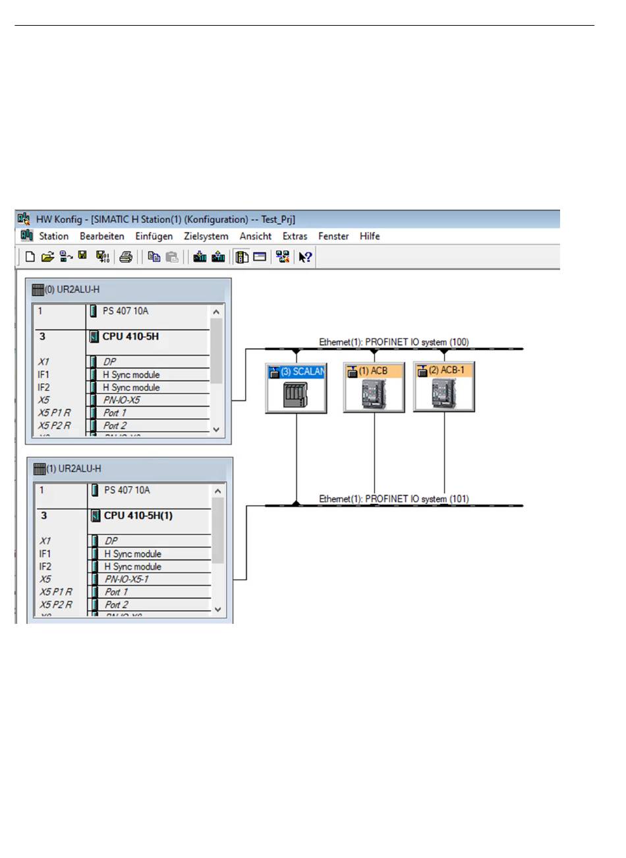Image resolution: width=626 pixels, height=858 pixels.
Task: Click the greyed Paste toolbar icon
Action: click(x=172, y=257)
